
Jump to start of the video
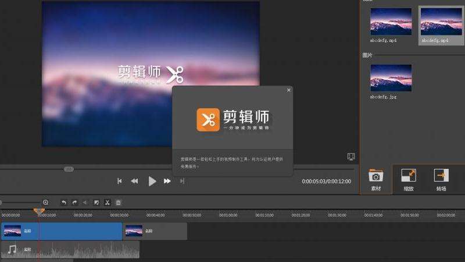coord(119,181)
